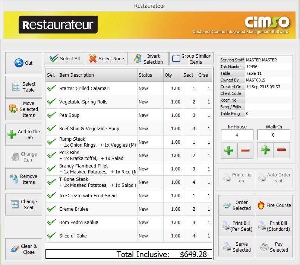
Task: Select the Dom Pedro Kahlua item text
Action: click(79, 223)
